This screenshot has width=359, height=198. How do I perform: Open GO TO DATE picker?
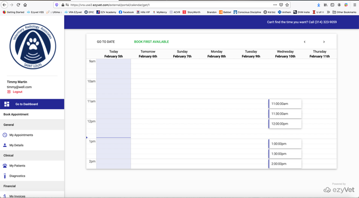[x=106, y=42]
